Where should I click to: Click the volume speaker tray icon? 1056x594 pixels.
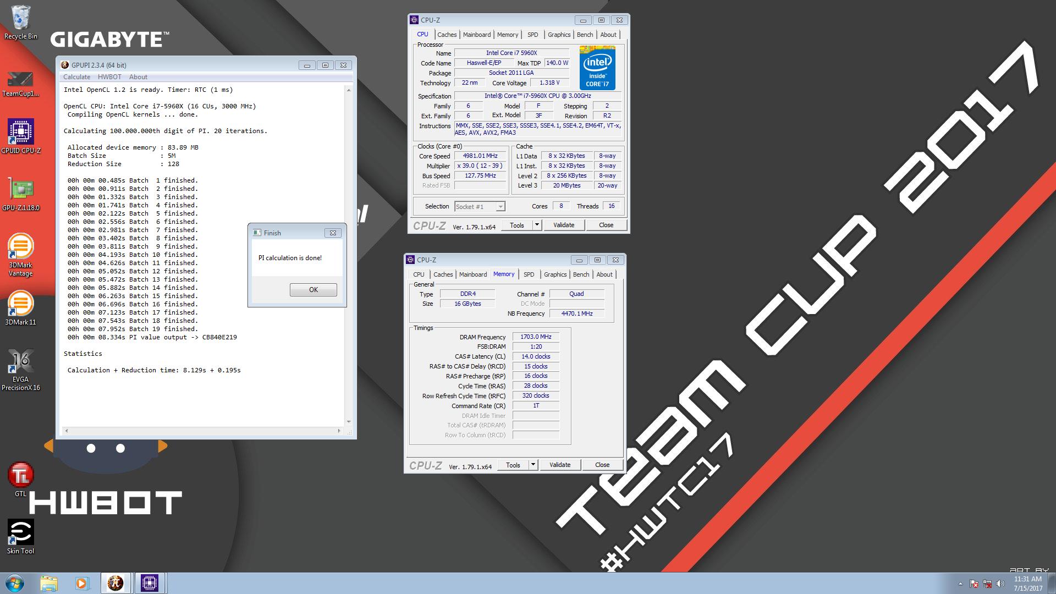(x=1000, y=584)
